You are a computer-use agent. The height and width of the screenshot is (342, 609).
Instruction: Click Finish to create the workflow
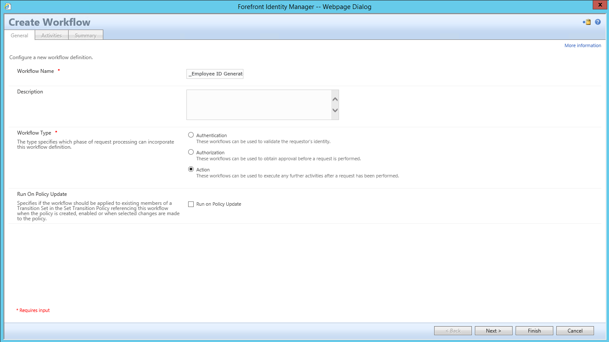534,330
